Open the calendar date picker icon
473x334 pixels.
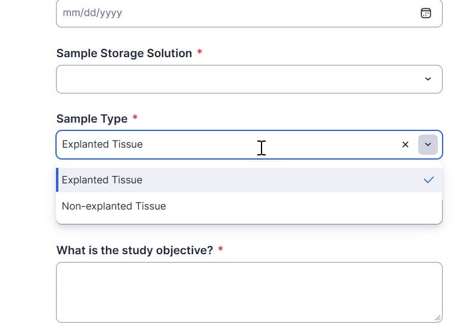[425, 13]
